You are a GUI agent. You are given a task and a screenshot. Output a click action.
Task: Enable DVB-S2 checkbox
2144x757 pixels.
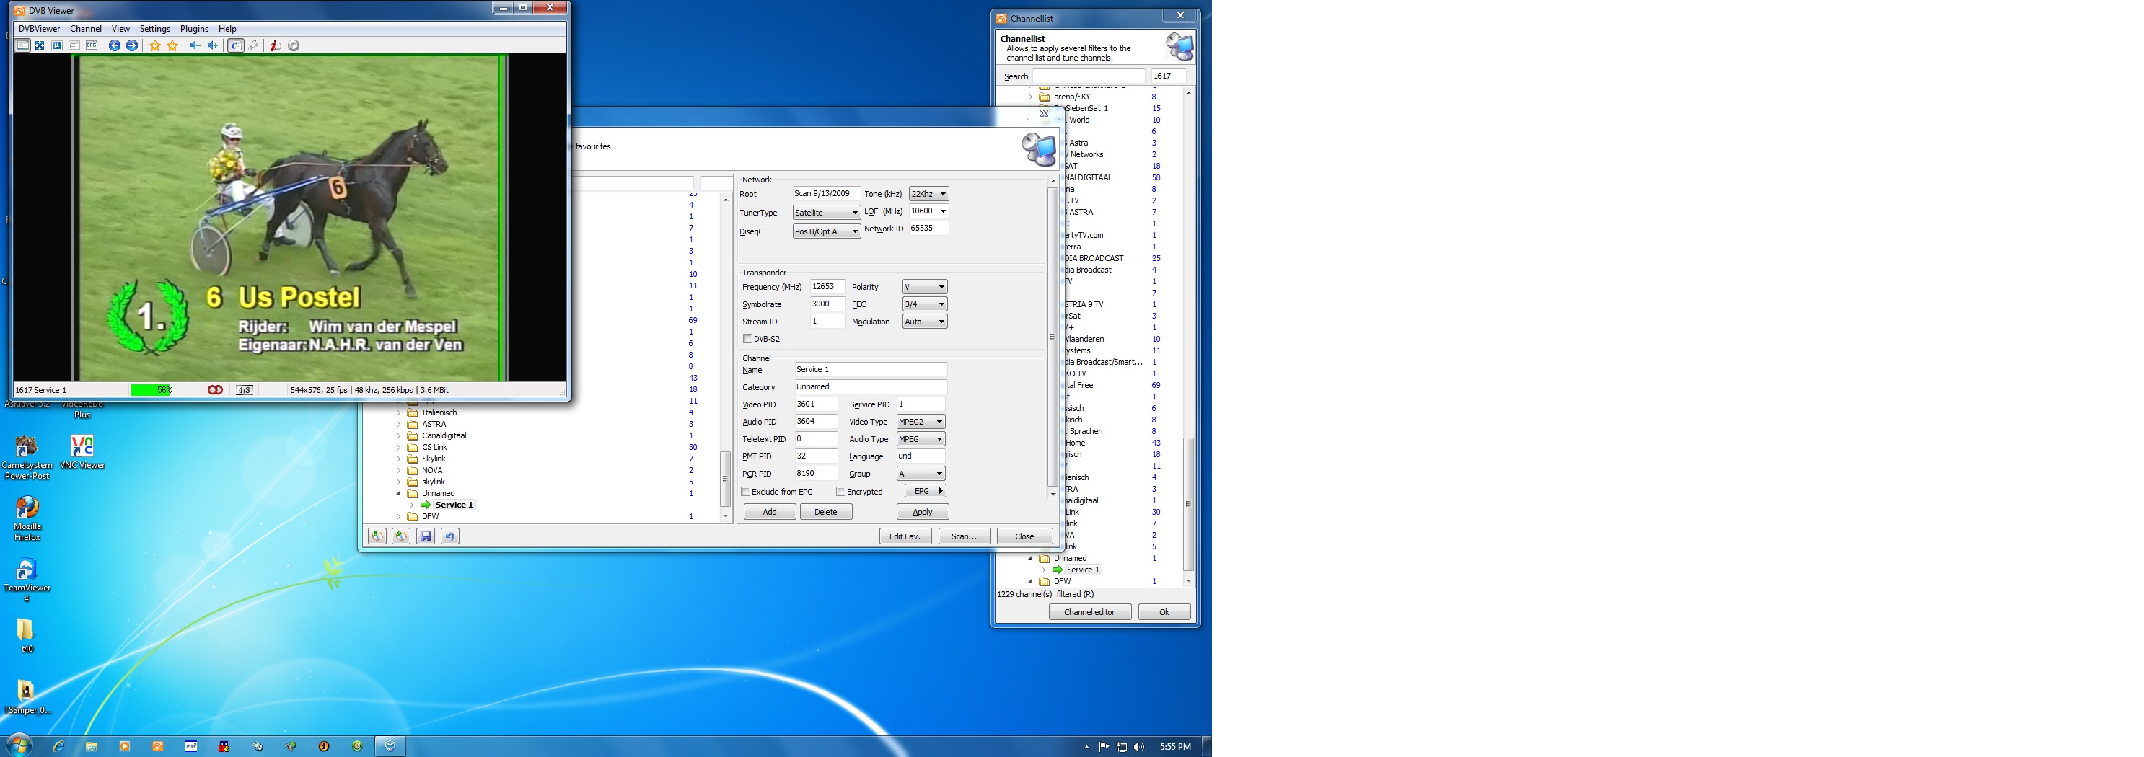(x=747, y=339)
